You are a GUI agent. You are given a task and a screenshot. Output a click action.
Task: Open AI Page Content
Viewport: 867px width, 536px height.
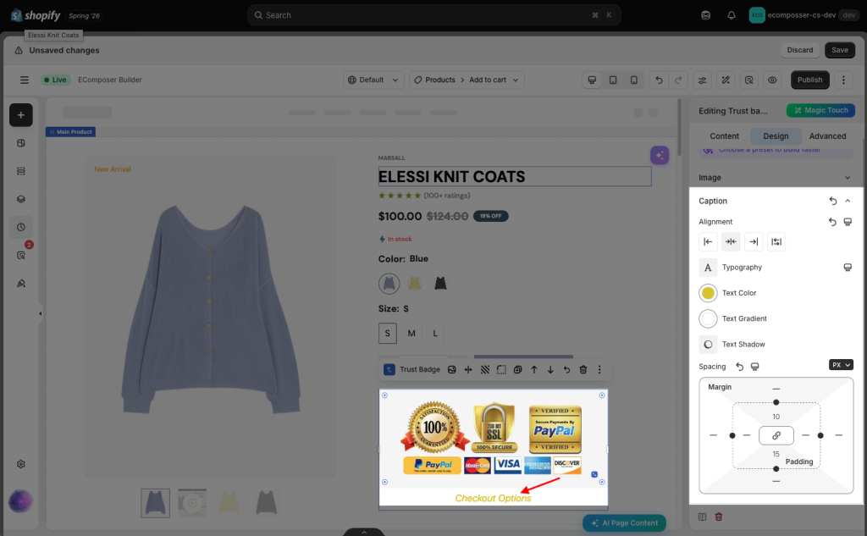pos(624,522)
